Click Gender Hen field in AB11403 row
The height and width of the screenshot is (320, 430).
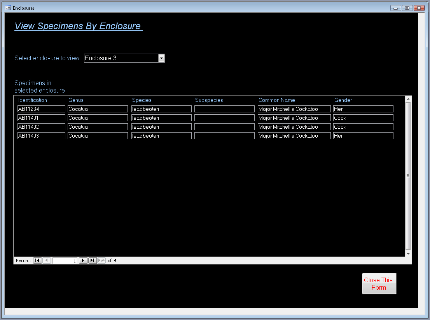click(x=363, y=136)
